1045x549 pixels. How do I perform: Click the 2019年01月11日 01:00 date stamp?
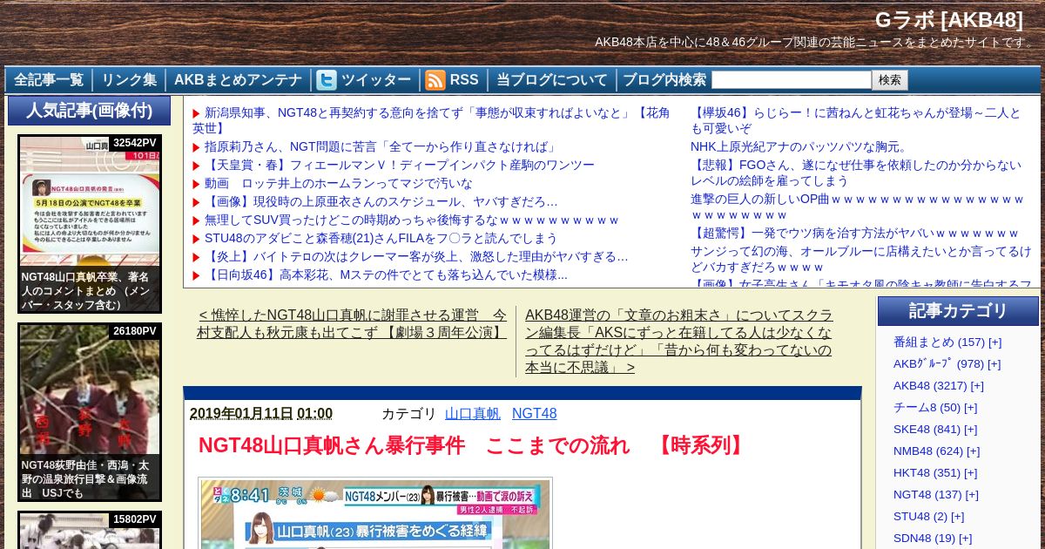click(x=261, y=414)
